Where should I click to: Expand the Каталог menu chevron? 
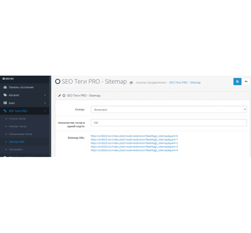click(x=45, y=95)
